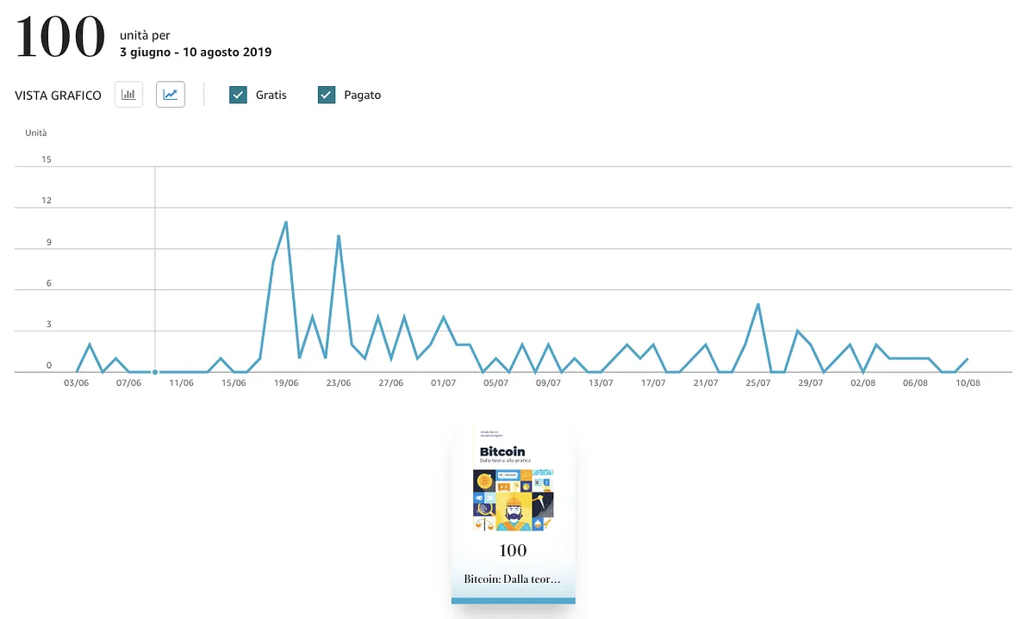Switch to the bar chart view
The image size is (1034, 619).
pos(128,95)
